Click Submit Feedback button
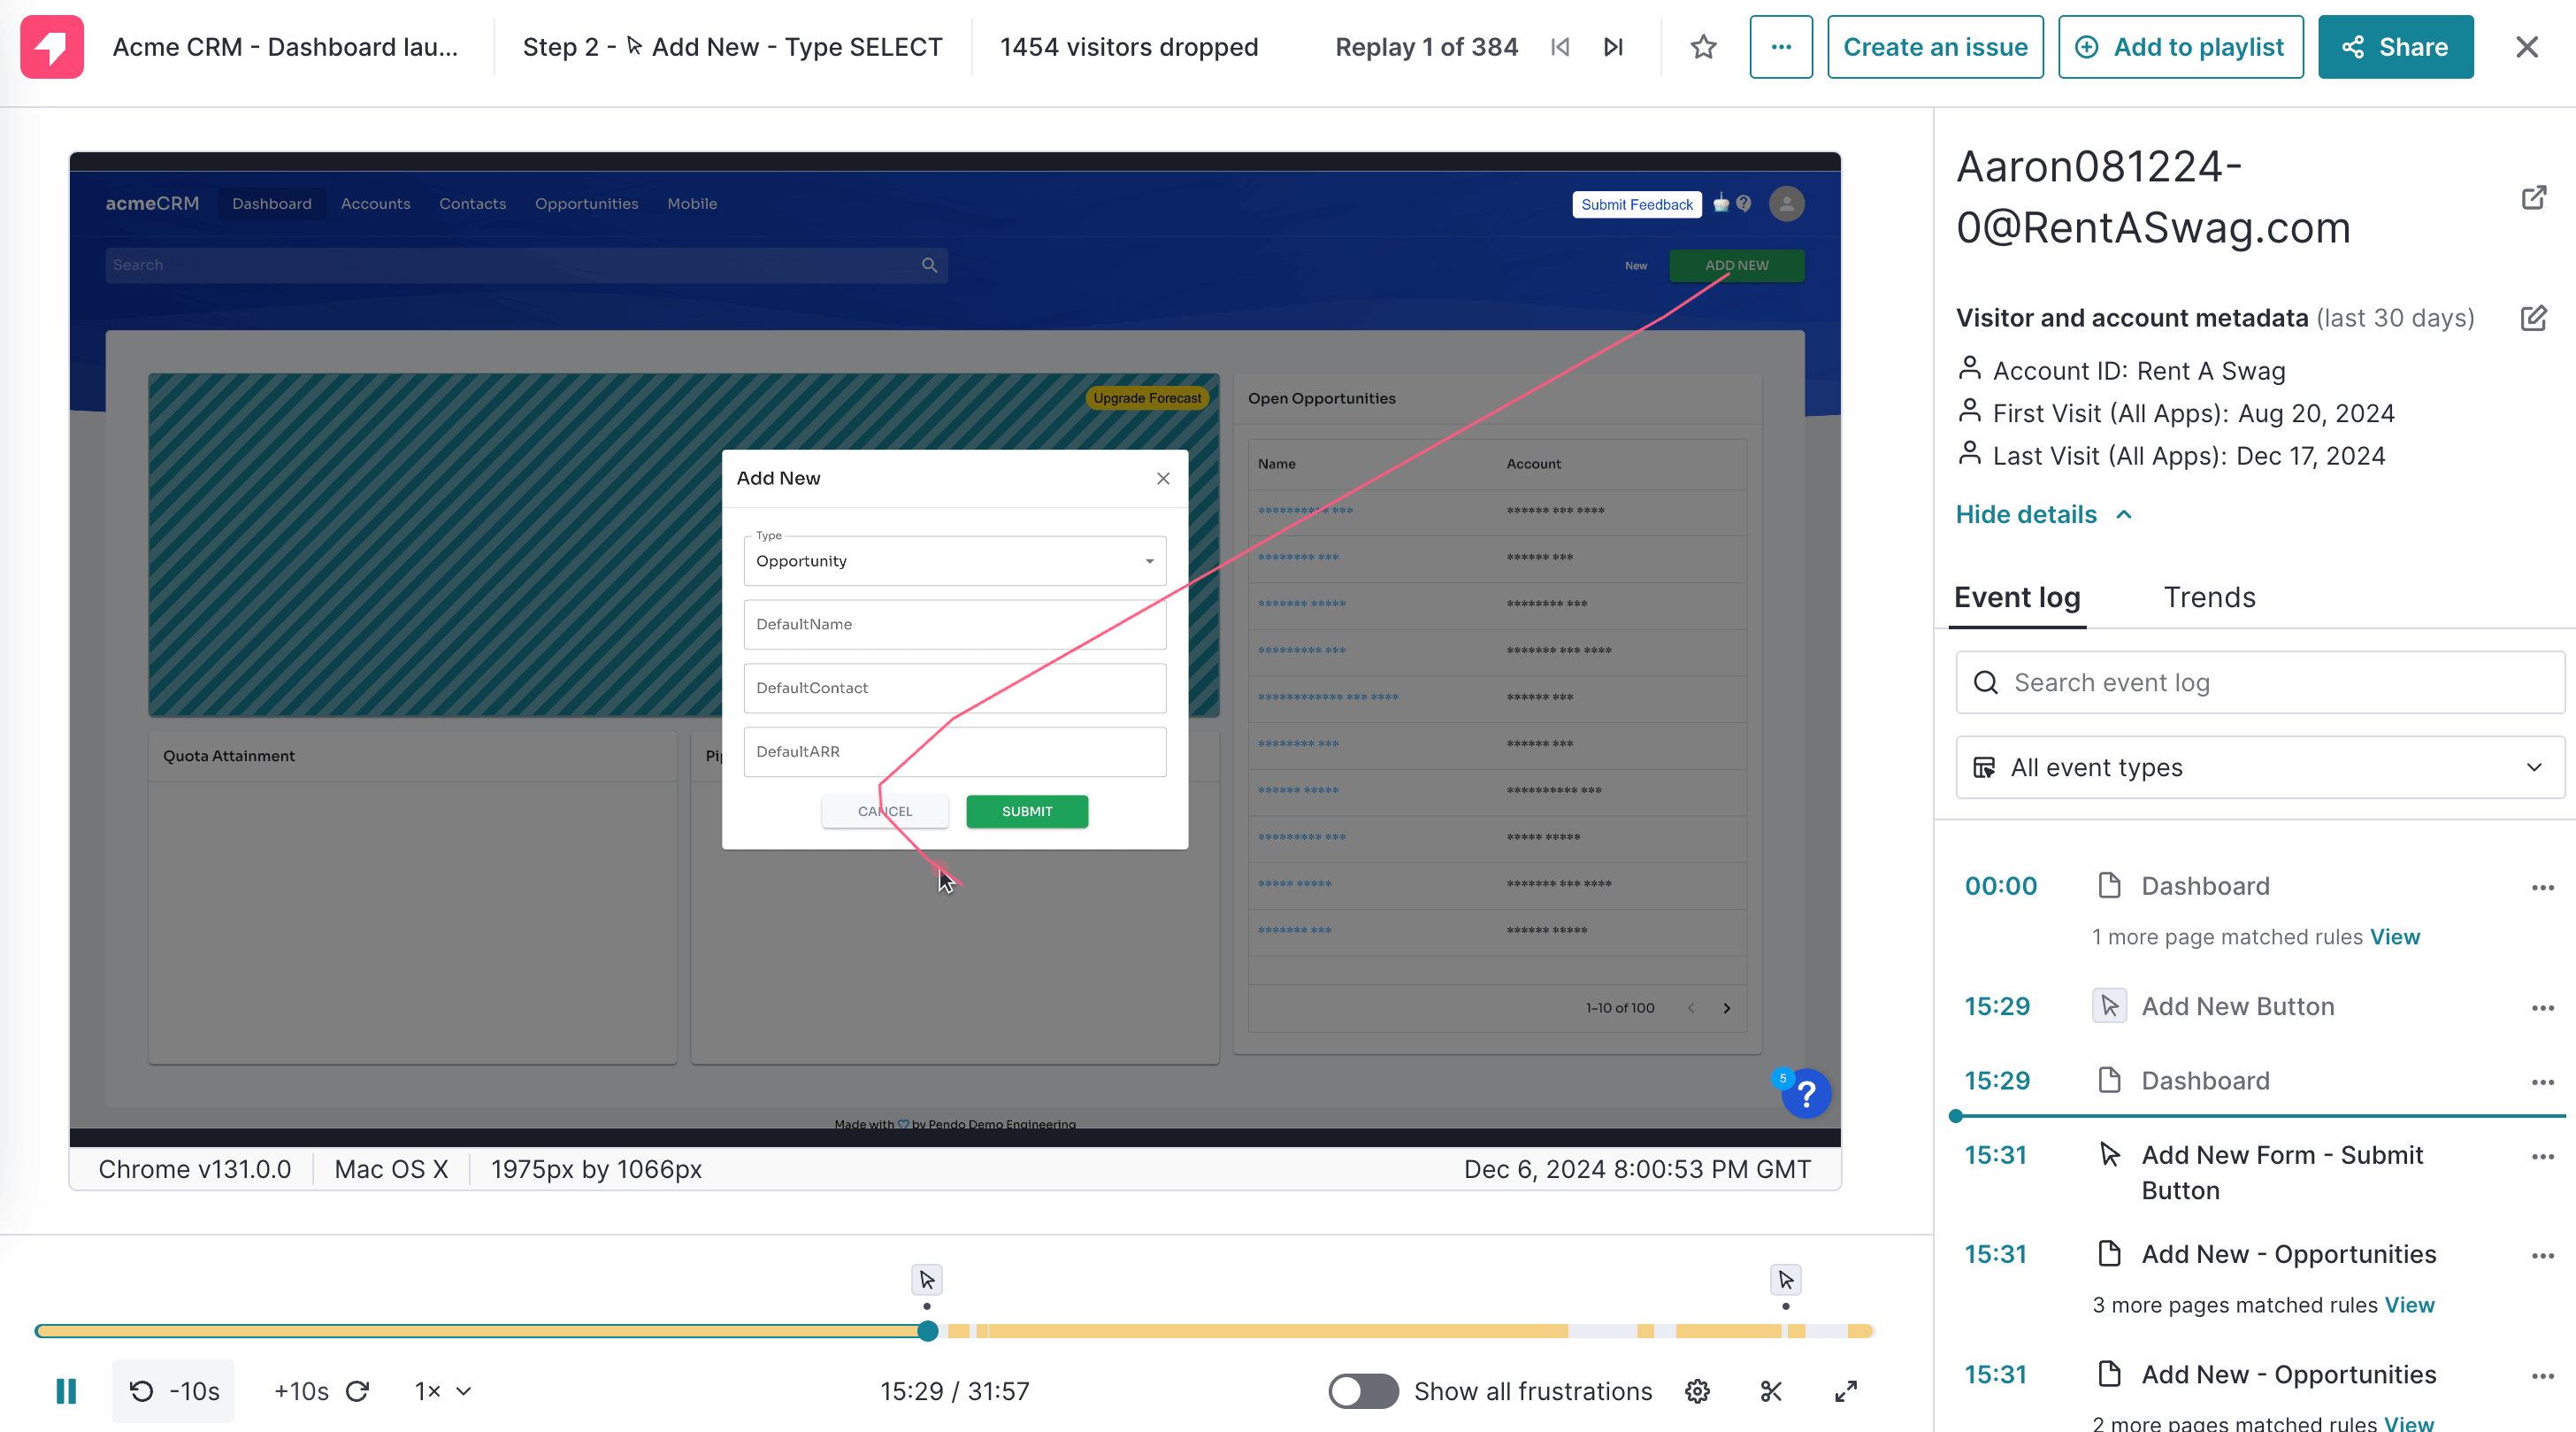 [1637, 204]
